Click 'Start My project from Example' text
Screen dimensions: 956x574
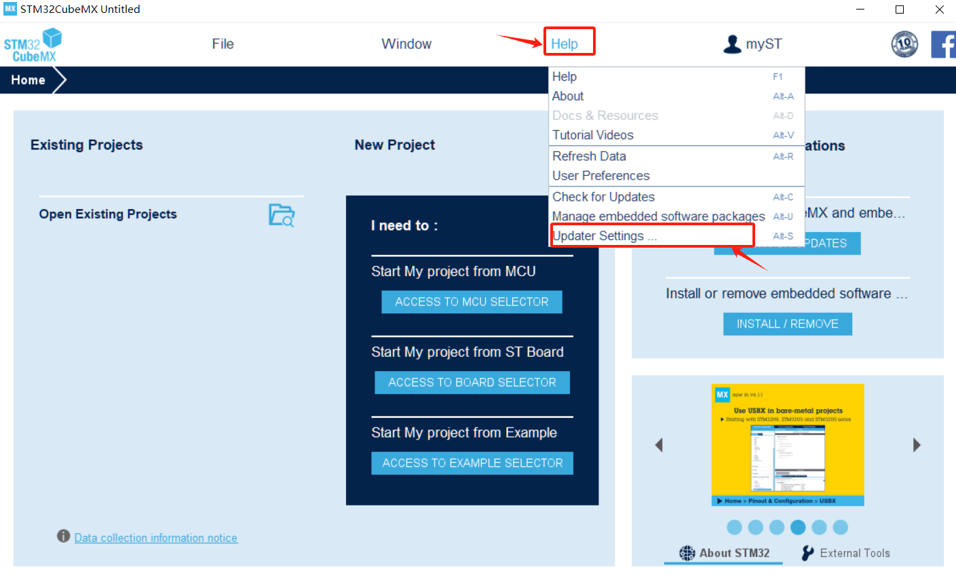(x=464, y=433)
